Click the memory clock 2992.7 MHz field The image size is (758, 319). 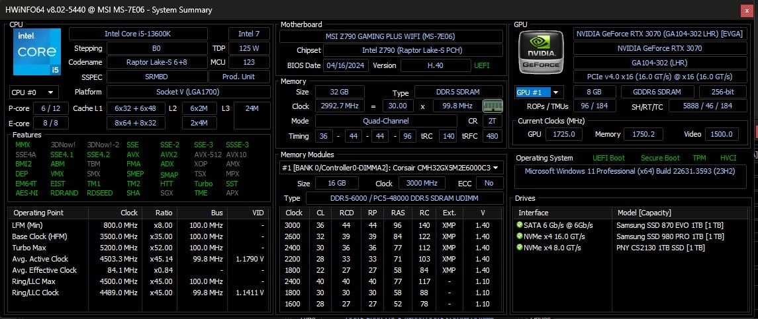pos(338,106)
